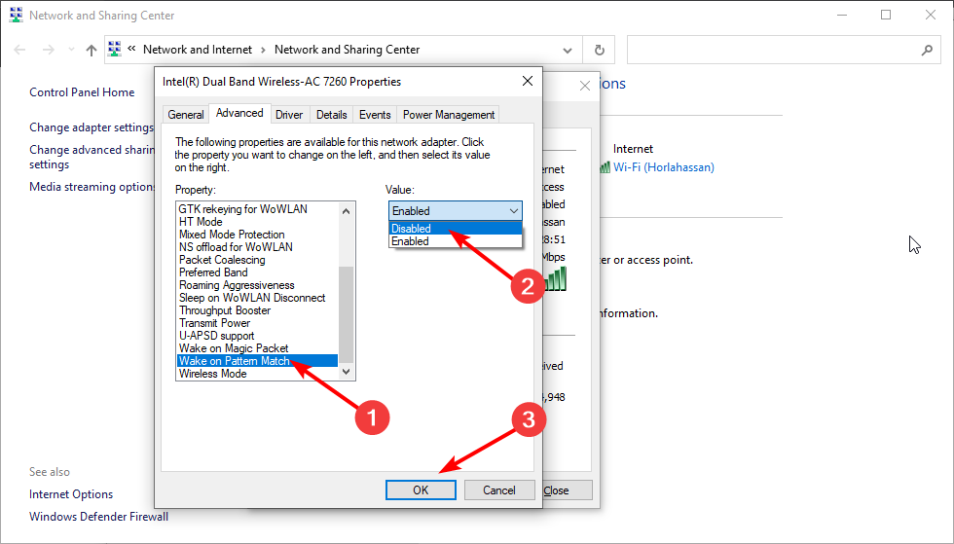Viewport: 954px width, 544px height.
Task: Close the Network and Sharing Center window
Action: pyautogui.click(x=931, y=16)
